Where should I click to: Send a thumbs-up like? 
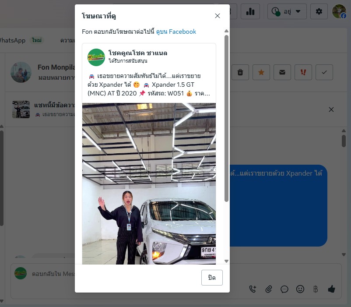click(x=331, y=289)
